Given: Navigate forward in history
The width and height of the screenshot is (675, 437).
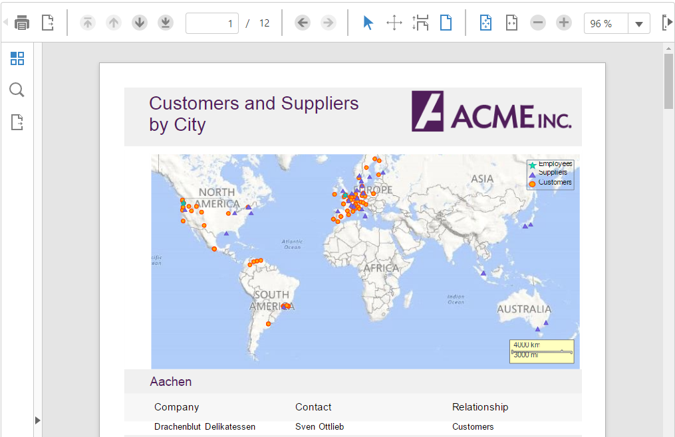Looking at the screenshot, I should 329,23.
